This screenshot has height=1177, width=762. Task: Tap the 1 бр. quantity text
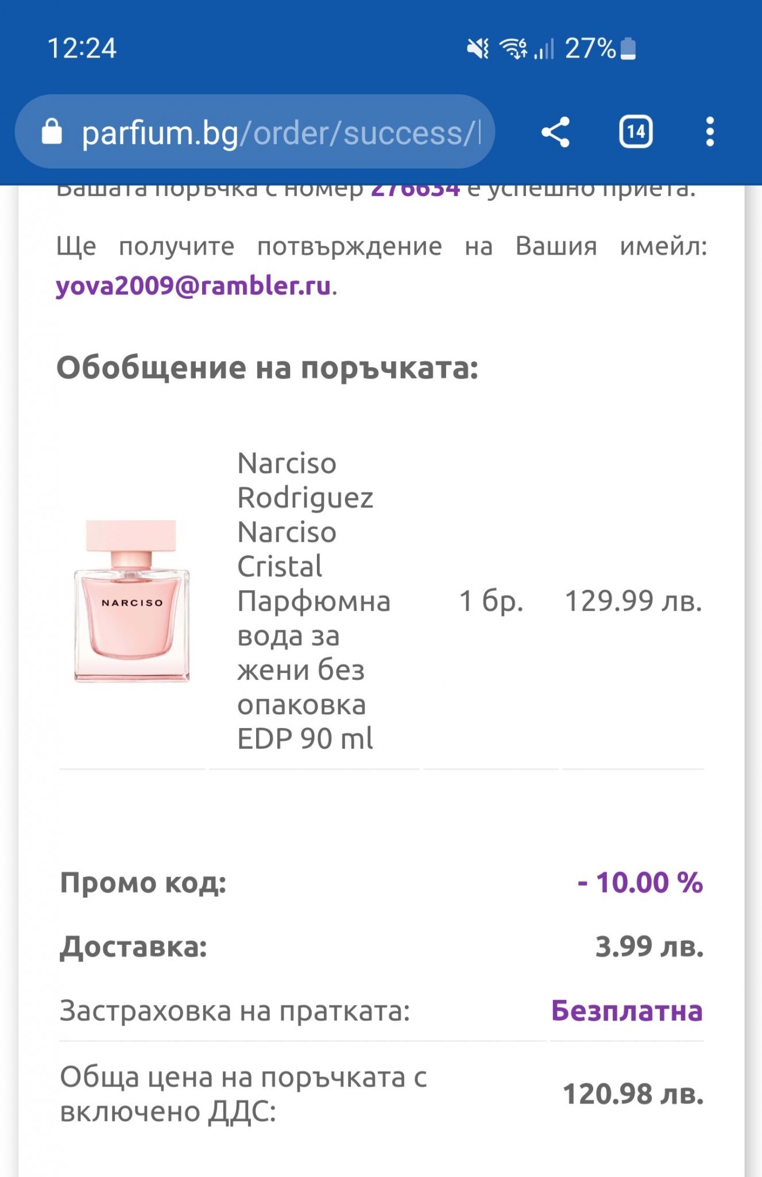coord(491,601)
